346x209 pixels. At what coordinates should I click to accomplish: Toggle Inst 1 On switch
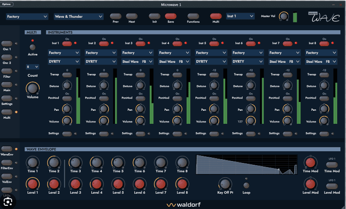pyautogui.click(x=67, y=43)
